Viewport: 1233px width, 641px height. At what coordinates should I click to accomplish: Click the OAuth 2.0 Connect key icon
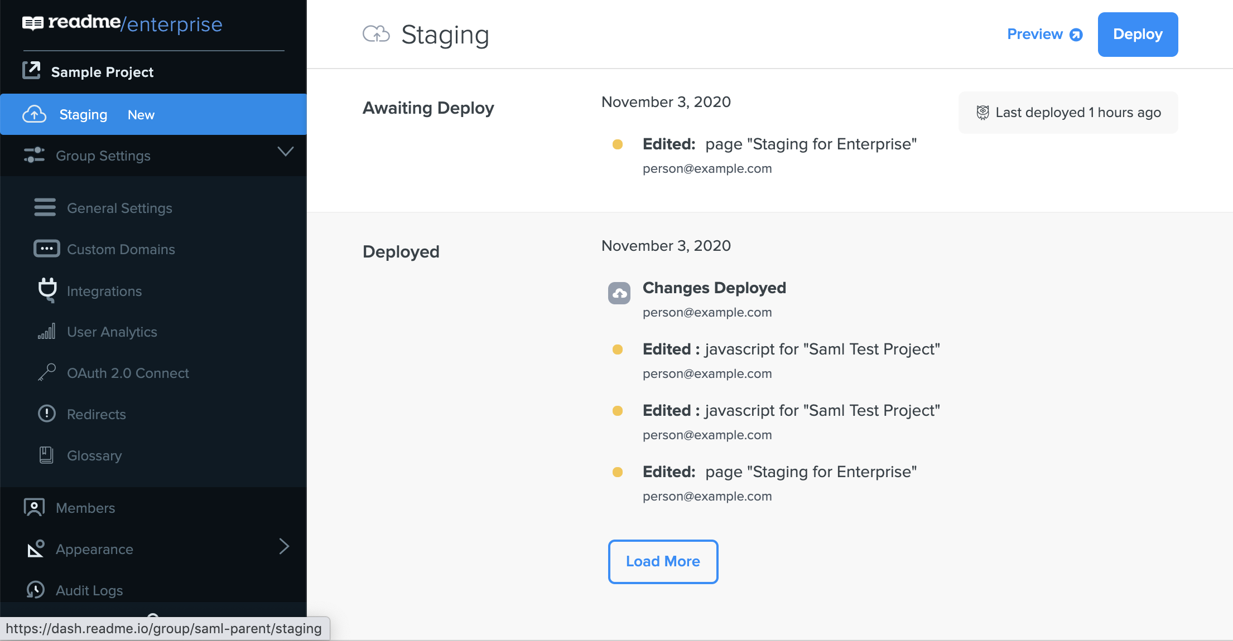click(46, 372)
